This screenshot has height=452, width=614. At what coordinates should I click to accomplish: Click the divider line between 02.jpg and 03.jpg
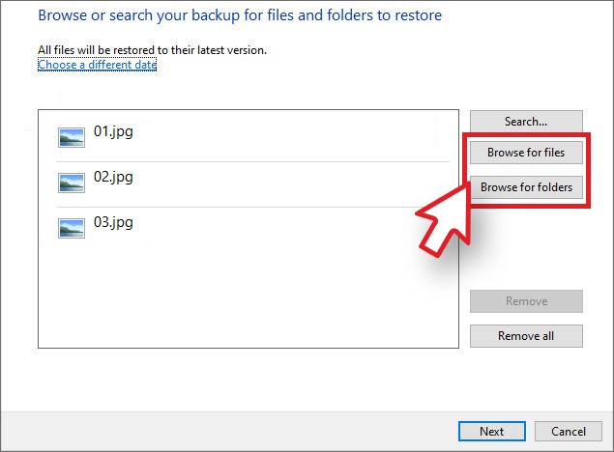pyautogui.click(x=252, y=207)
